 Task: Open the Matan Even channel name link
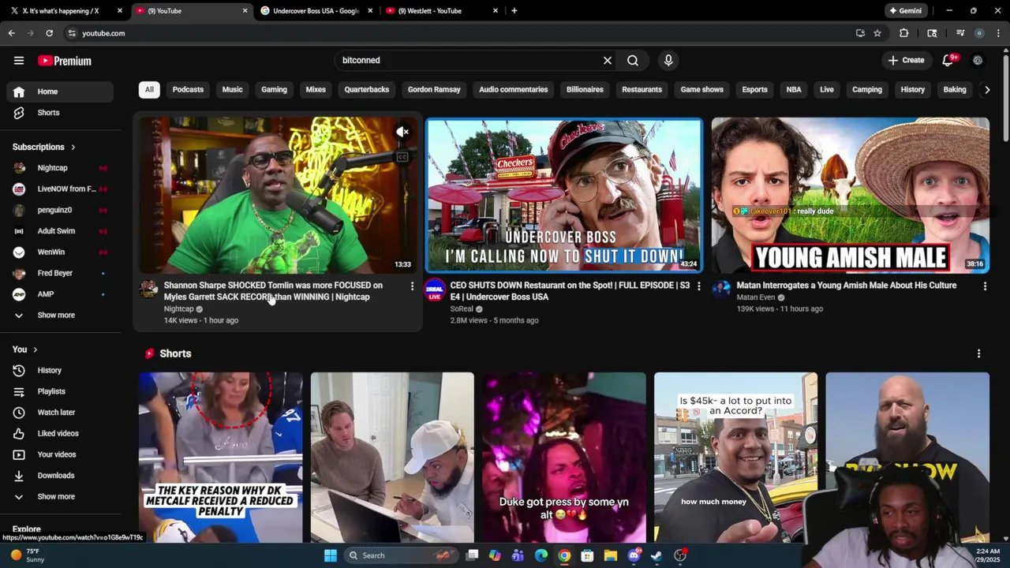click(x=756, y=297)
